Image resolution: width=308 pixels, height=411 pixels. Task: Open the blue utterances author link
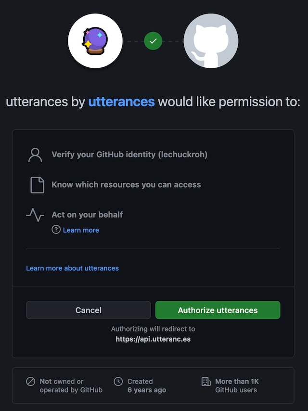click(121, 102)
